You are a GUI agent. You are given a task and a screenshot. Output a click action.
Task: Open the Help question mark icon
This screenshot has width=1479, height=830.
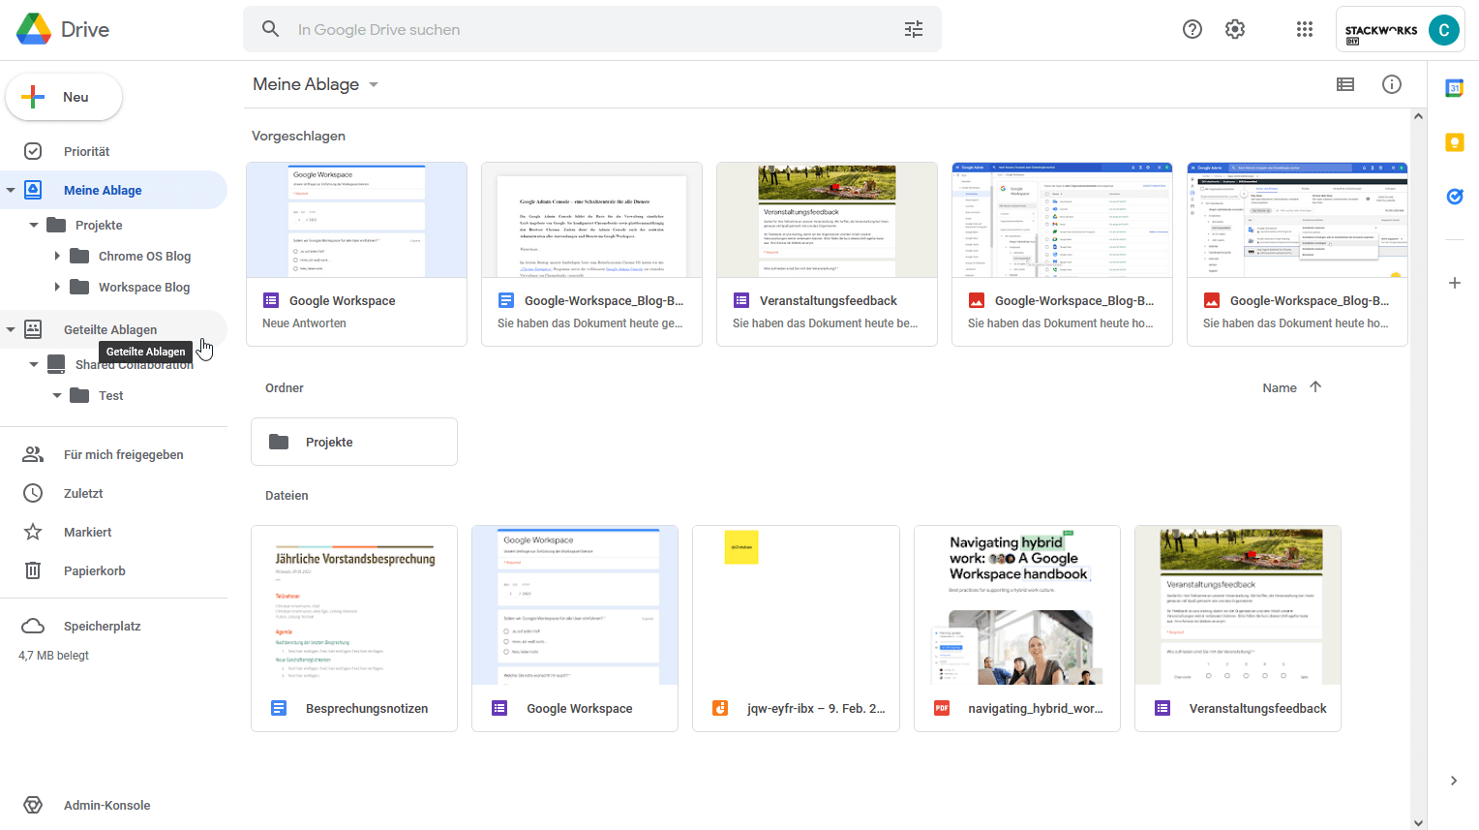click(x=1192, y=29)
